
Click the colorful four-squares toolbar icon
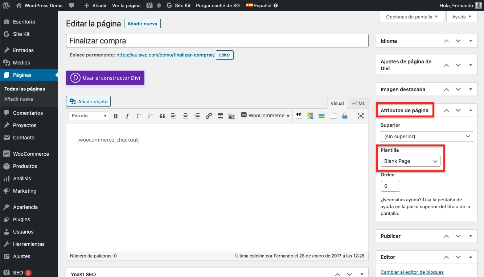310,116
